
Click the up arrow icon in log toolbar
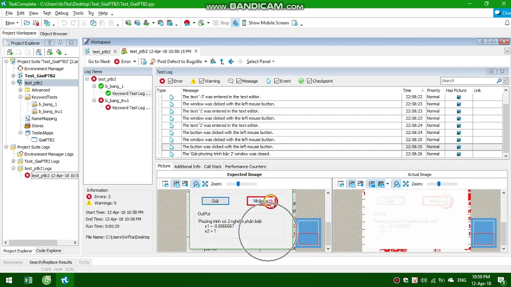[222, 61]
